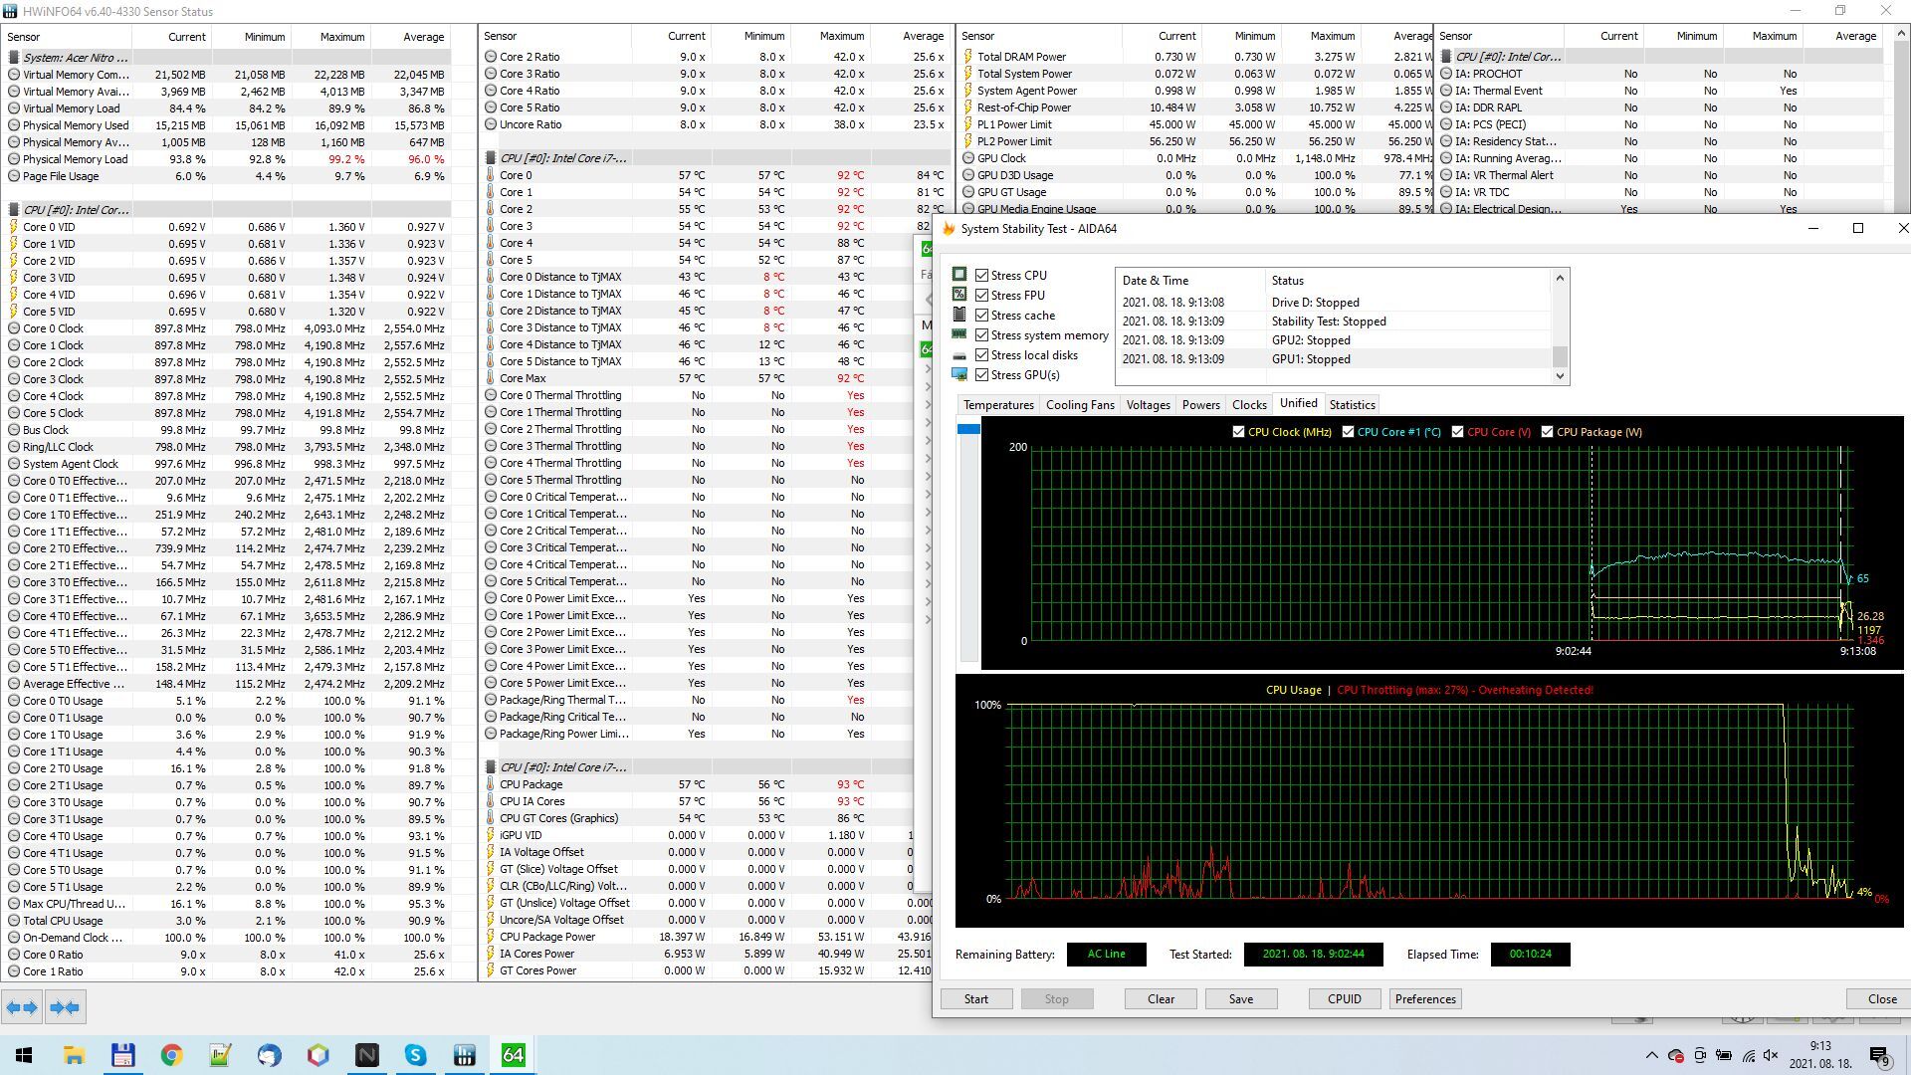Open the Statistics tab
The image size is (1911, 1075).
pos(1351,405)
